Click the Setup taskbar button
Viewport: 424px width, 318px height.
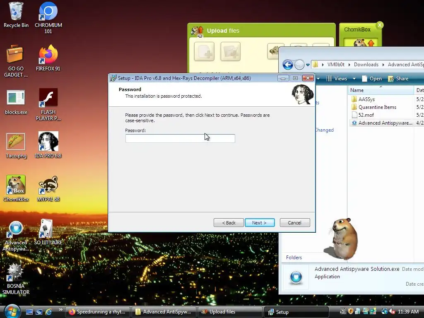point(296,312)
